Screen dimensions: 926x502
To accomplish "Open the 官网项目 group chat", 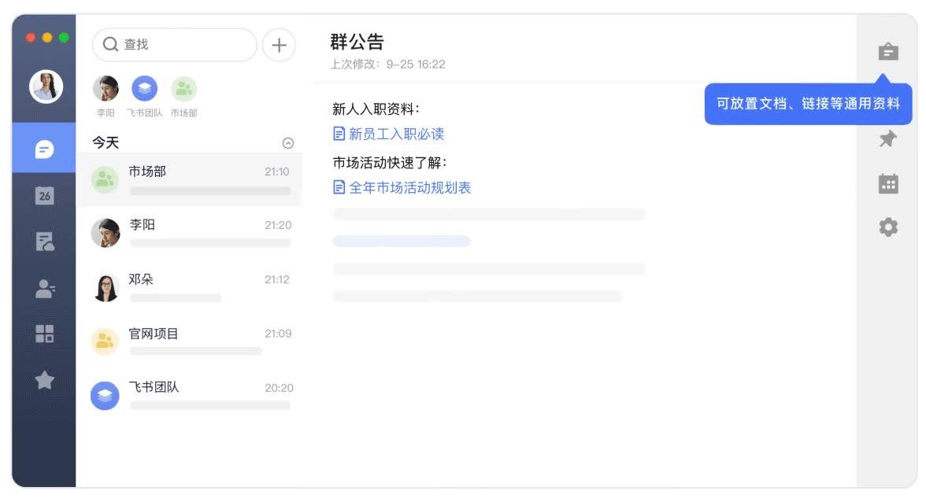I will 189,341.
